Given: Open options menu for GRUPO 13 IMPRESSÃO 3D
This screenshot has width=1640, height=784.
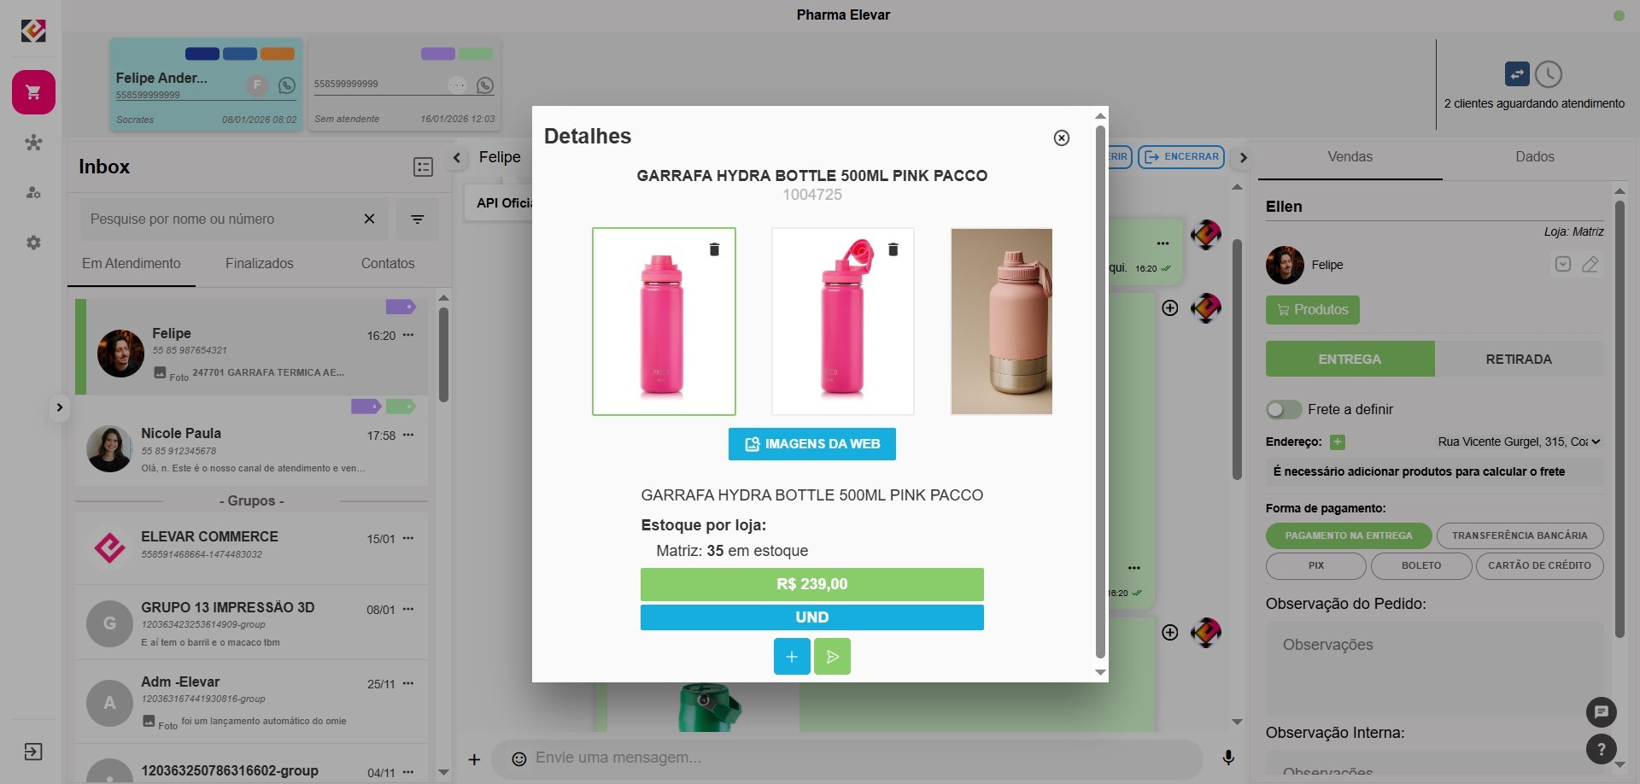Looking at the screenshot, I should click(x=408, y=609).
